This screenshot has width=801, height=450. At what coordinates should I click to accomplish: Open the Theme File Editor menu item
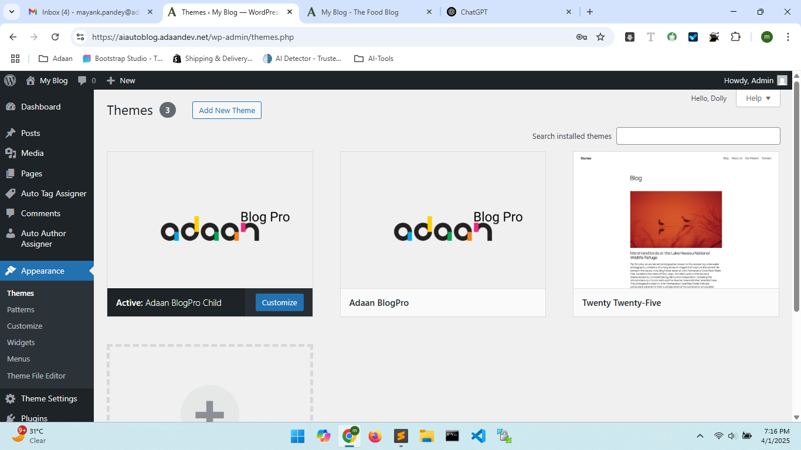click(36, 376)
